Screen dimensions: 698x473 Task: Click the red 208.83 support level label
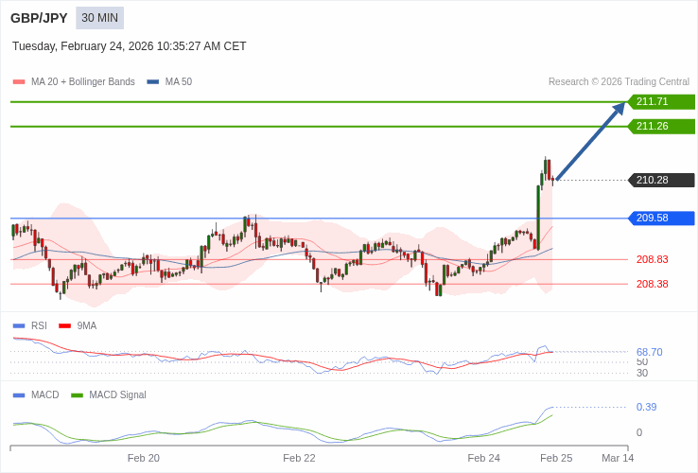coord(652,259)
